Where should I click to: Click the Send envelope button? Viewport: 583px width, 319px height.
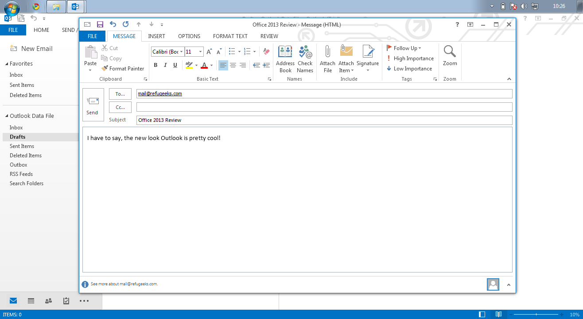93,105
